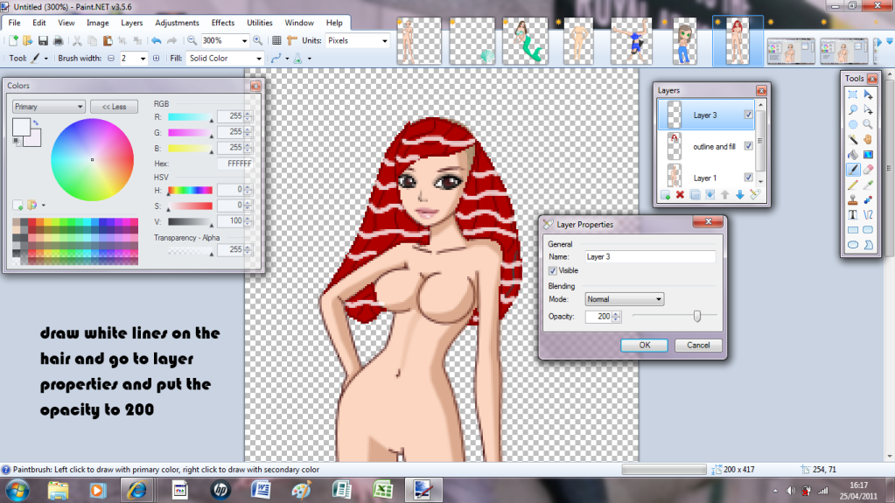Click the Undo arrow in toolbar
895x503 pixels.
156,40
